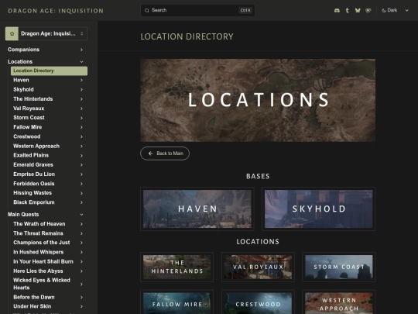Collapse the Locations section chevron

[81, 62]
